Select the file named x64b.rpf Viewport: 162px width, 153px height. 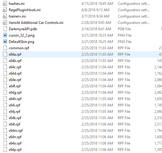(x=15, y=61)
